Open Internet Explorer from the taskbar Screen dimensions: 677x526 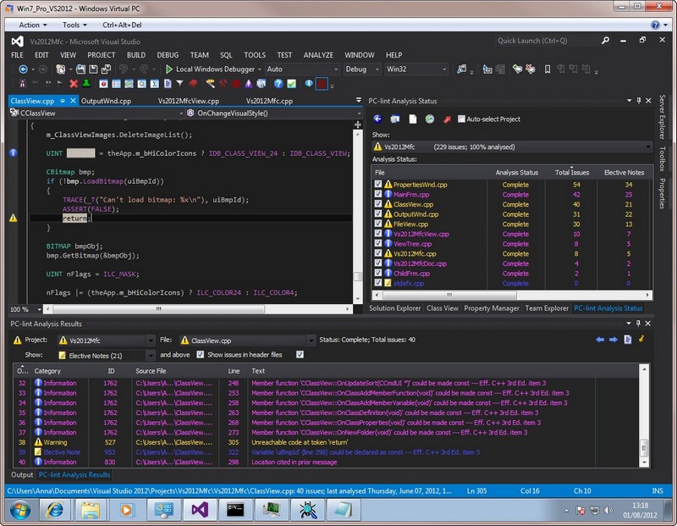coord(55,510)
